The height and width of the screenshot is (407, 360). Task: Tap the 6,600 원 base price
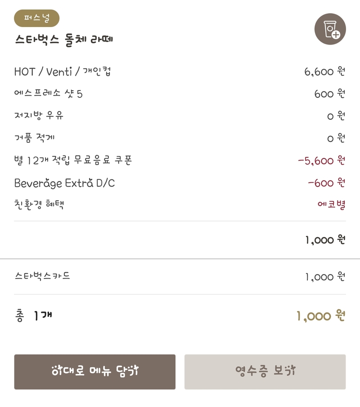(325, 71)
